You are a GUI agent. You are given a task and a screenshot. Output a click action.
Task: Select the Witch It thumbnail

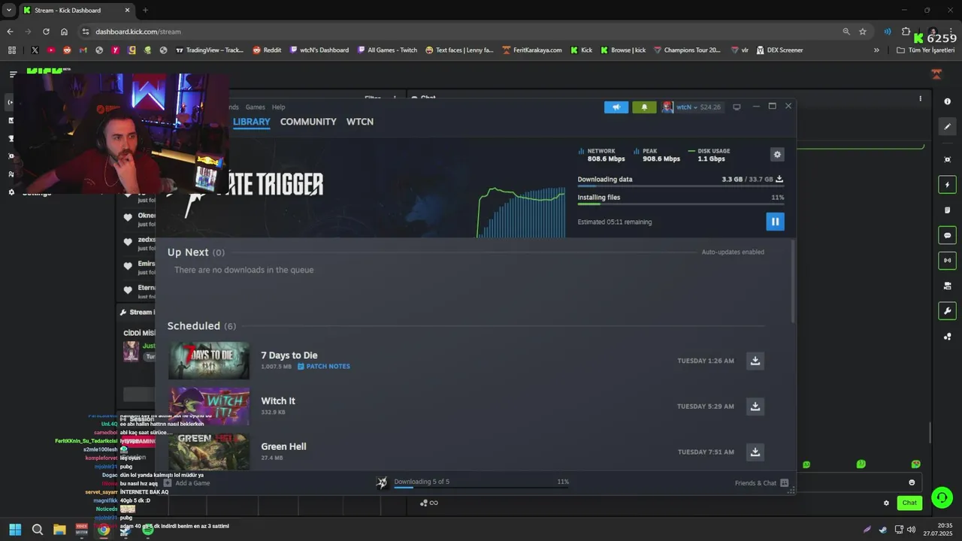coord(209,407)
